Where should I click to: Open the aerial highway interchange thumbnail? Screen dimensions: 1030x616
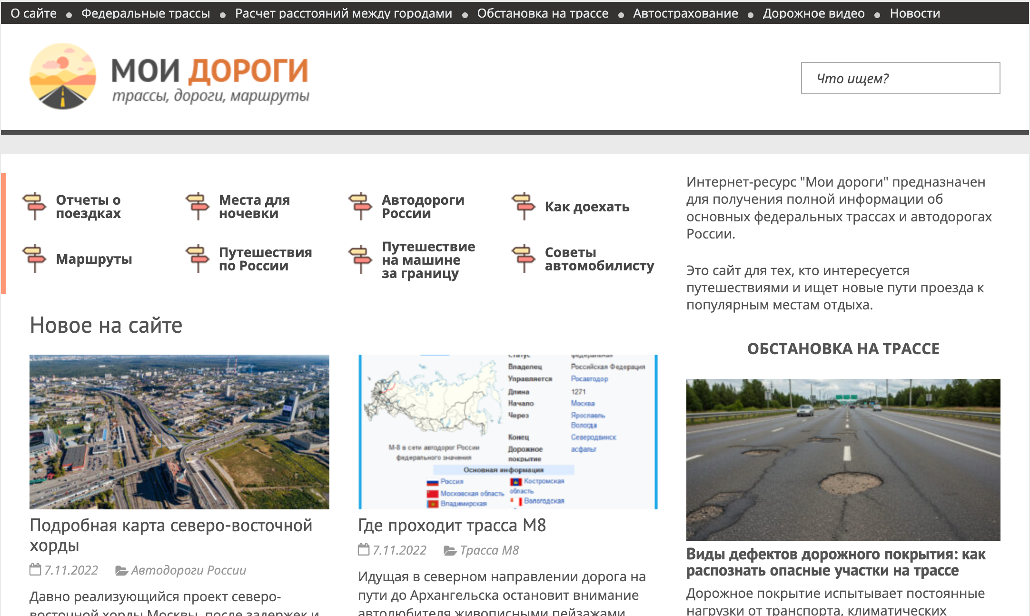coord(179,432)
